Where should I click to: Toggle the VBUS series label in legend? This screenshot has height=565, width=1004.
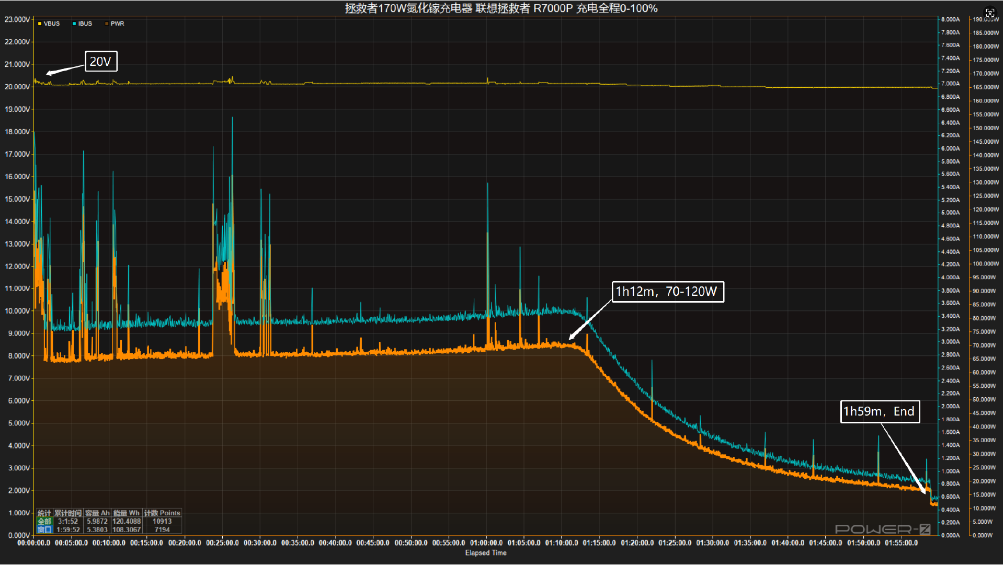click(52, 24)
